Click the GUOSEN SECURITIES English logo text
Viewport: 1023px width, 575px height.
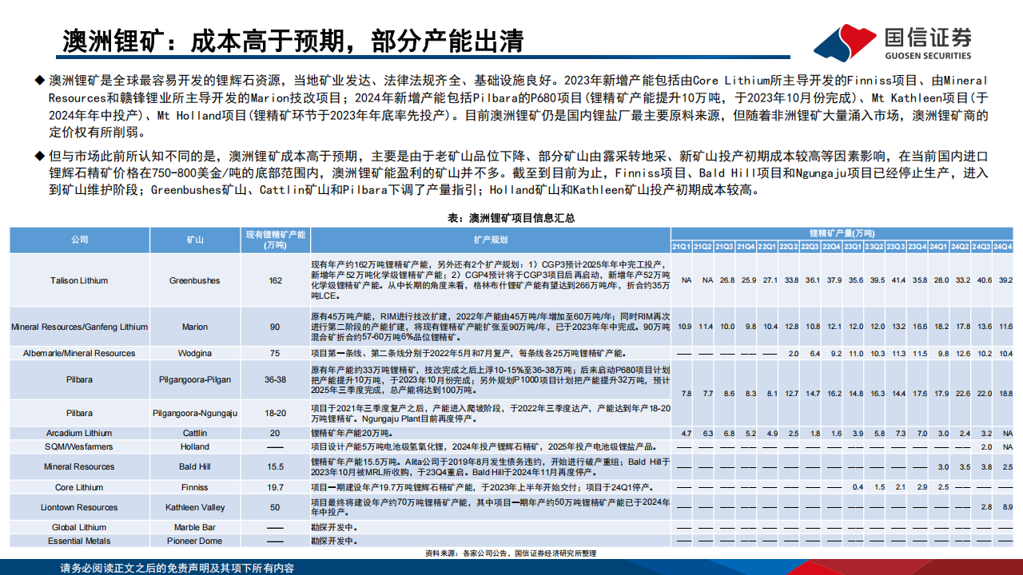(x=929, y=56)
